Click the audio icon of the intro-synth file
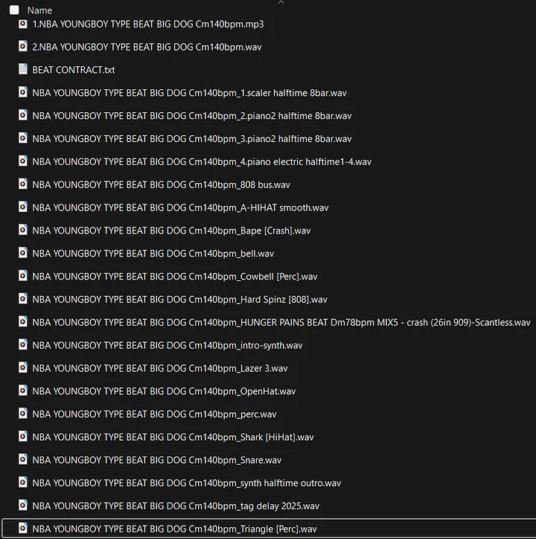Screen dimensions: 536x539 pos(23,345)
